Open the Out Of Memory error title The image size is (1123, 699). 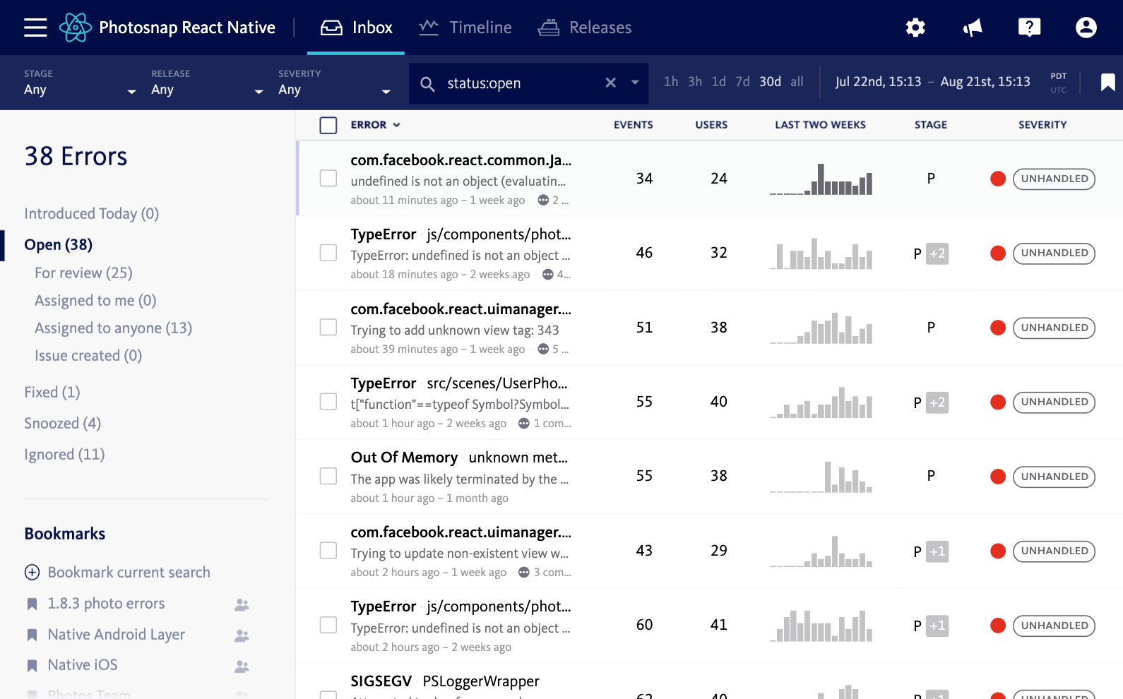click(404, 458)
